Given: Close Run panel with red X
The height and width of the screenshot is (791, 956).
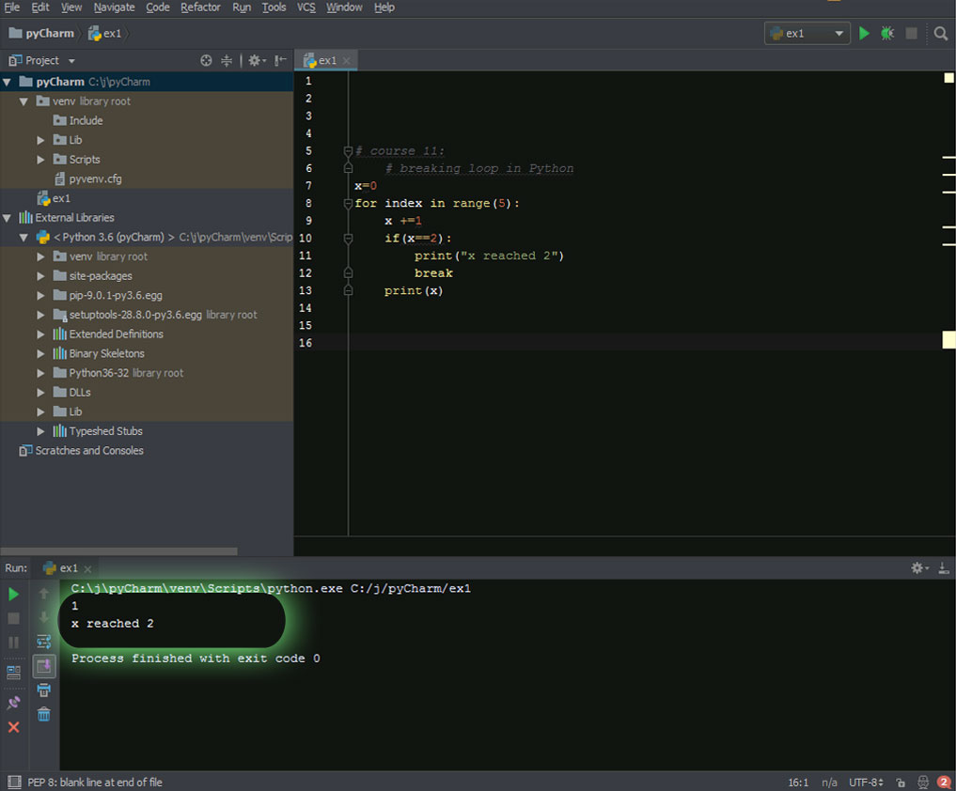Looking at the screenshot, I should pos(13,727).
